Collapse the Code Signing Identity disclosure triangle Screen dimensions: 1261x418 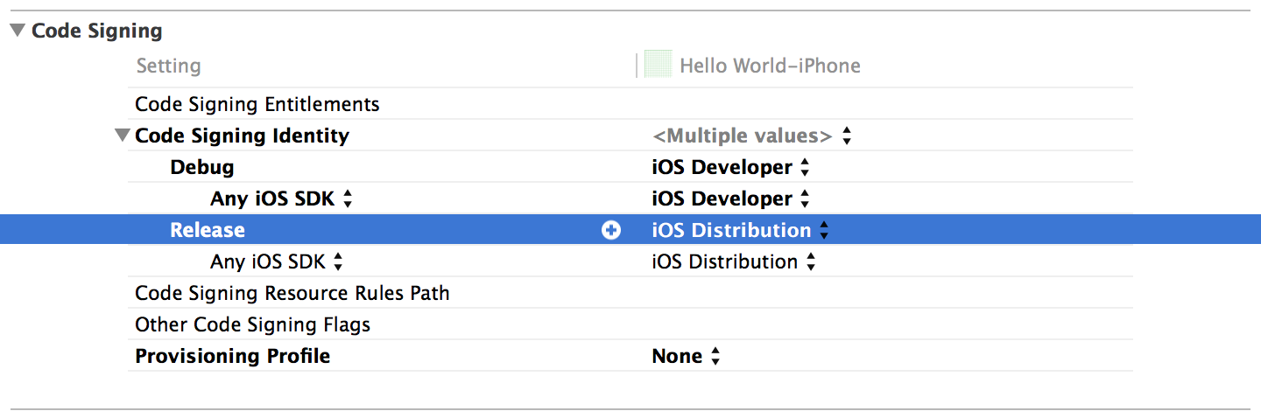click(122, 136)
